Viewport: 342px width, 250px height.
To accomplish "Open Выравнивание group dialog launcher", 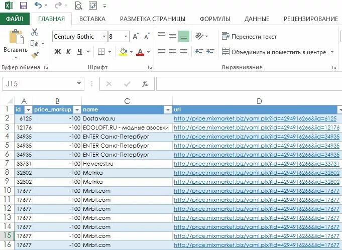I will [x=334, y=68].
